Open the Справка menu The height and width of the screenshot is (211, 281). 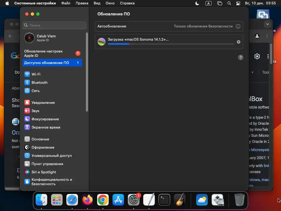127,3
